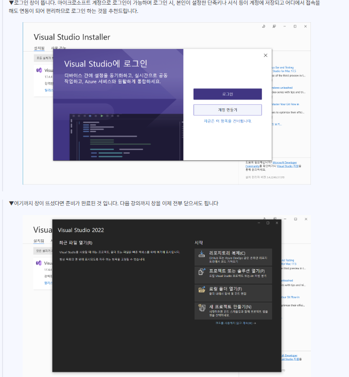Close the Visual Studio에 로그인 dialog with X

click(266, 55)
